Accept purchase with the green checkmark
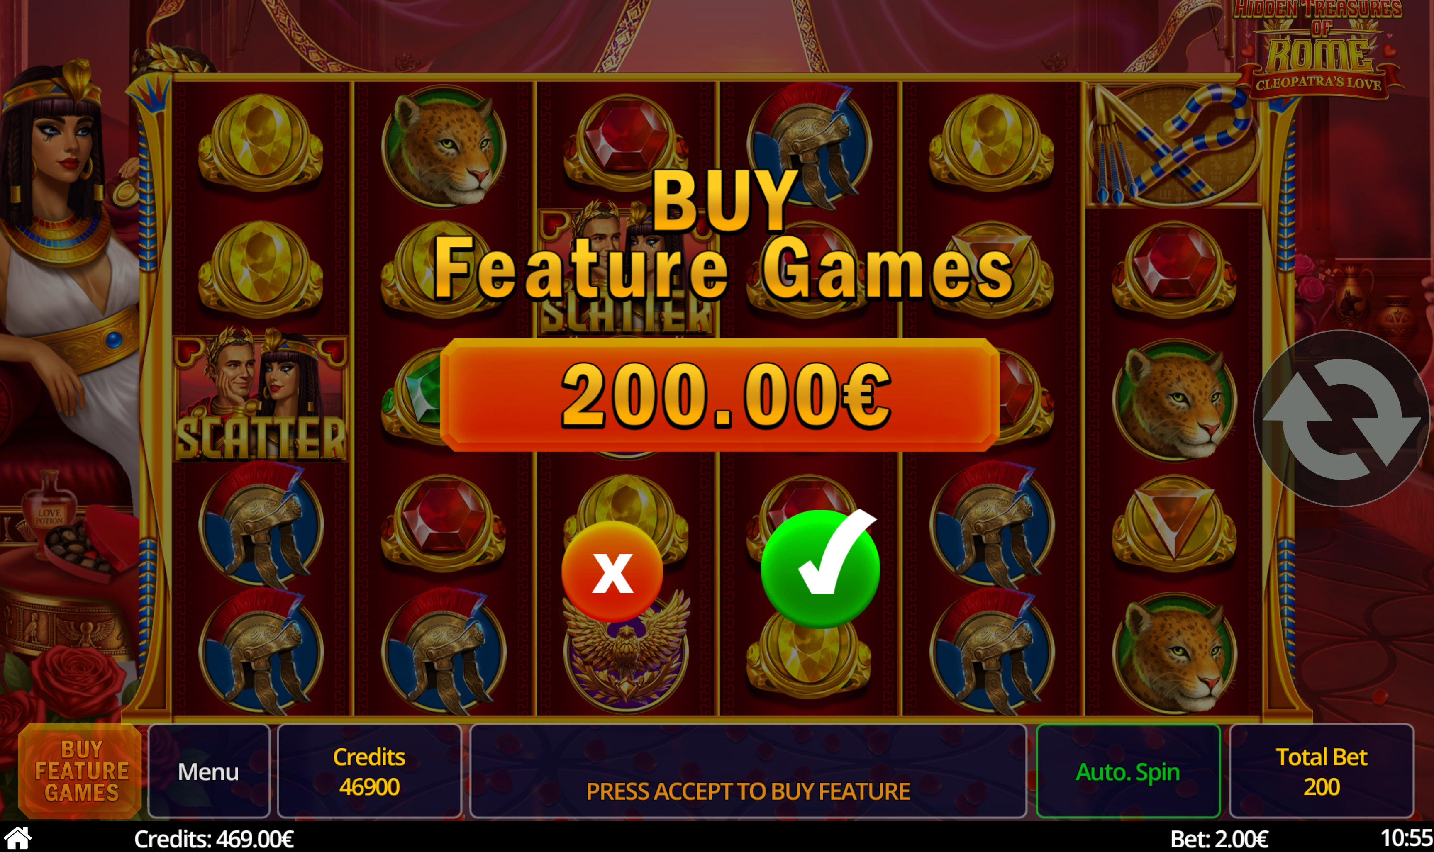Screen dimensions: 1434x852 pyautogui.click(x=820, y=569)
